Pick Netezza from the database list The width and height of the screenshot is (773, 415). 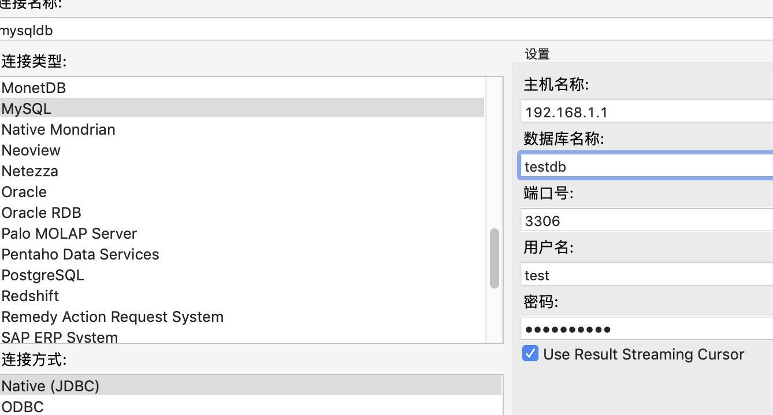(29, 171)
